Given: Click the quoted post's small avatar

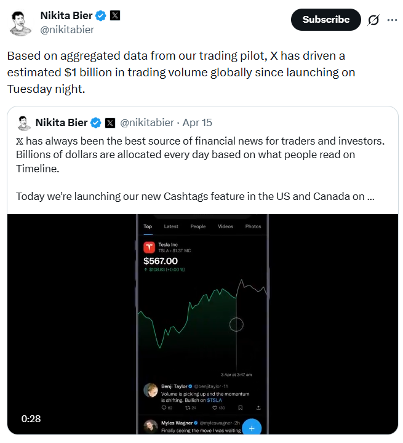Looking at the screenshot, I should (x=24, y=123).
